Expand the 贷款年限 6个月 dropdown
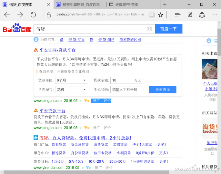 (x=85, y=80)
